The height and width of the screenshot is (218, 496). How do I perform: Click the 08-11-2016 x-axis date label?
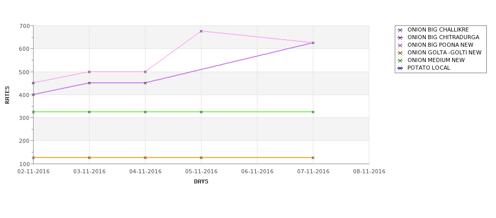(369, 171)
